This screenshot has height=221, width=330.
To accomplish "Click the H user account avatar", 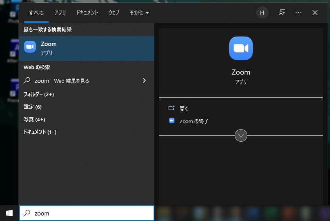I will pos(262,13).
